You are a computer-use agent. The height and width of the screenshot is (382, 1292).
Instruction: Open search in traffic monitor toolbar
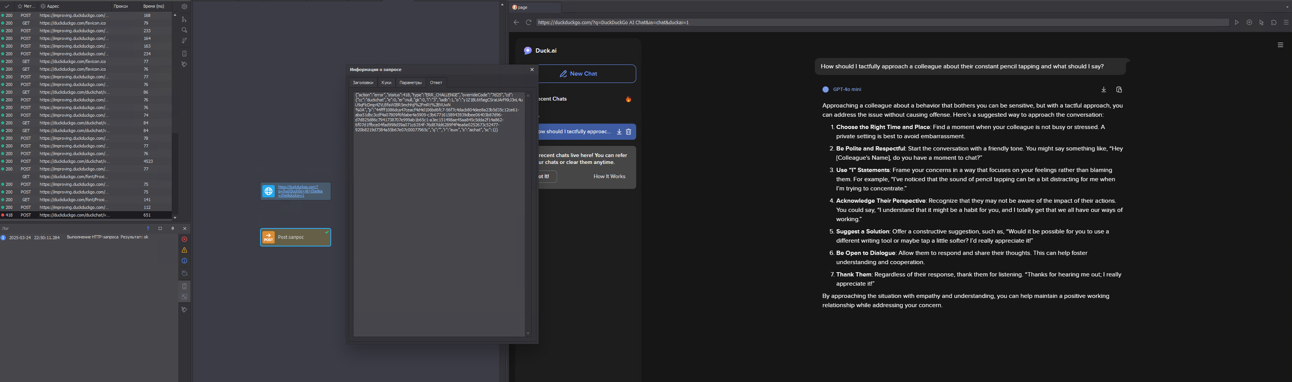coord(184,30)
